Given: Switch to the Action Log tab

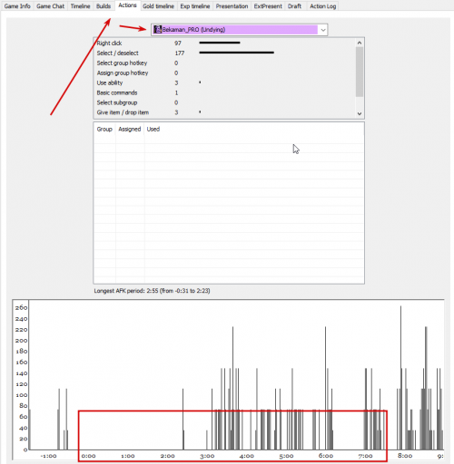Looking at the screenshot, I should [322, 6].
